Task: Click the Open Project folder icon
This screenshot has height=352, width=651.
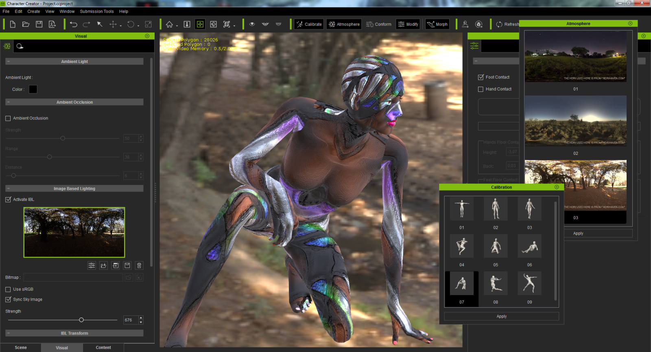Action: pyautogui.click(x=26, y=24)
